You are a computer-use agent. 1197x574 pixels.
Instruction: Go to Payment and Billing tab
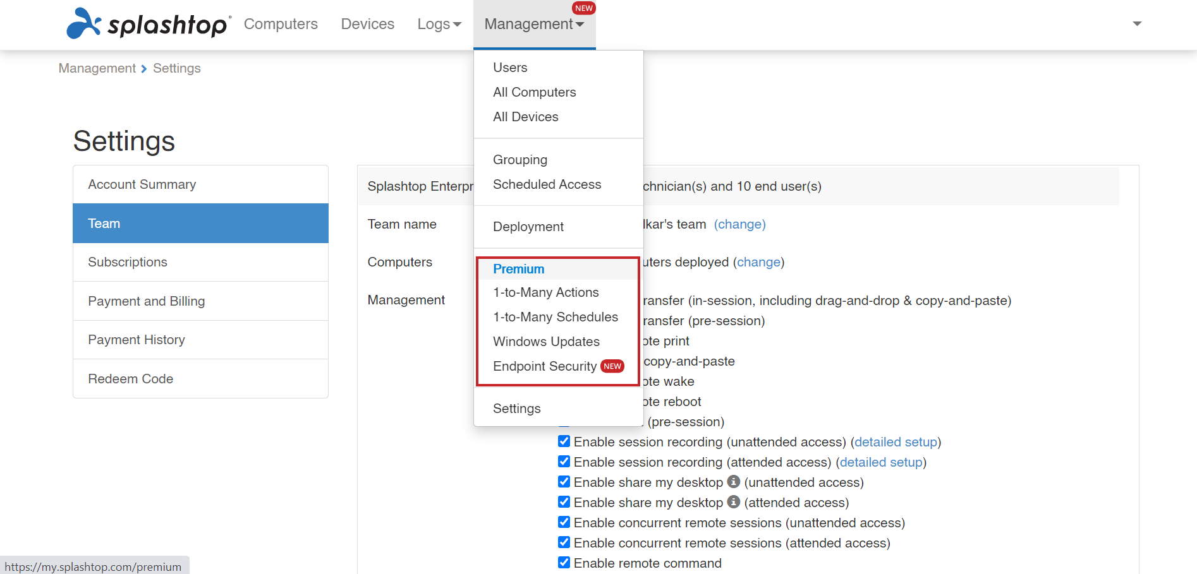pyautogui.click(x=147, y=301)
